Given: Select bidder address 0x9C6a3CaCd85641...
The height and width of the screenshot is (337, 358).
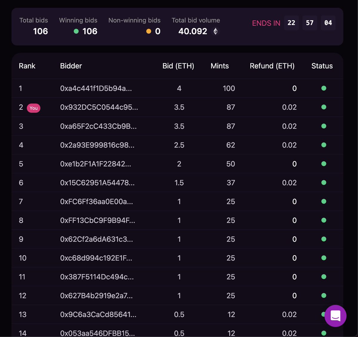Looking at the screenshot, I should (98, 314).
